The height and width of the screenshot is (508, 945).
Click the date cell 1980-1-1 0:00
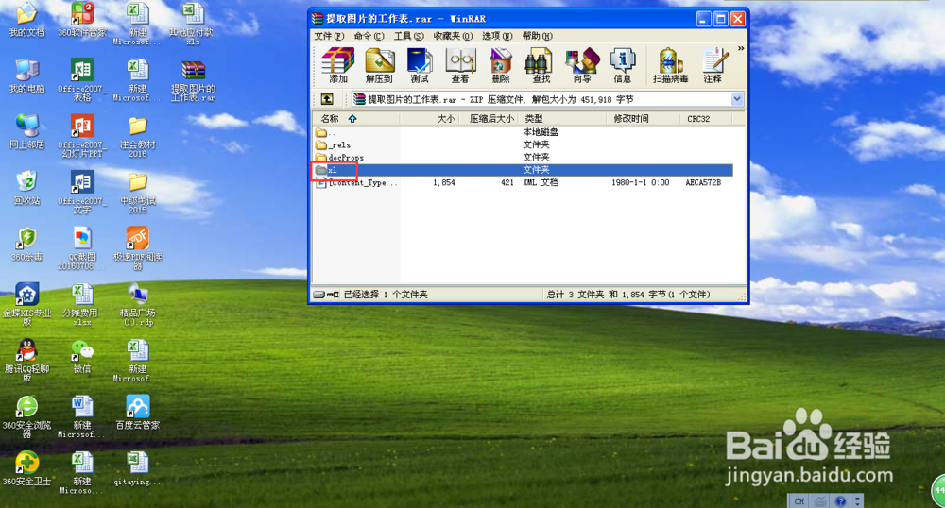point(640,182)
